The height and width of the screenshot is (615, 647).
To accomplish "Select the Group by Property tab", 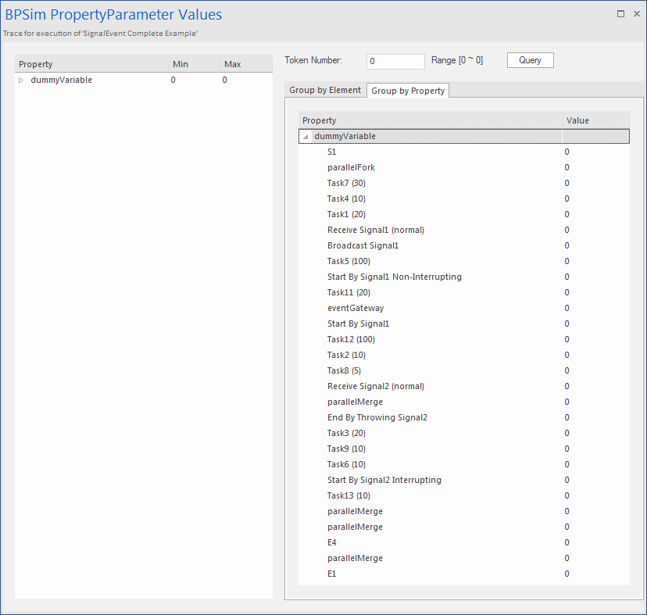I will click(x=408, y=91).
